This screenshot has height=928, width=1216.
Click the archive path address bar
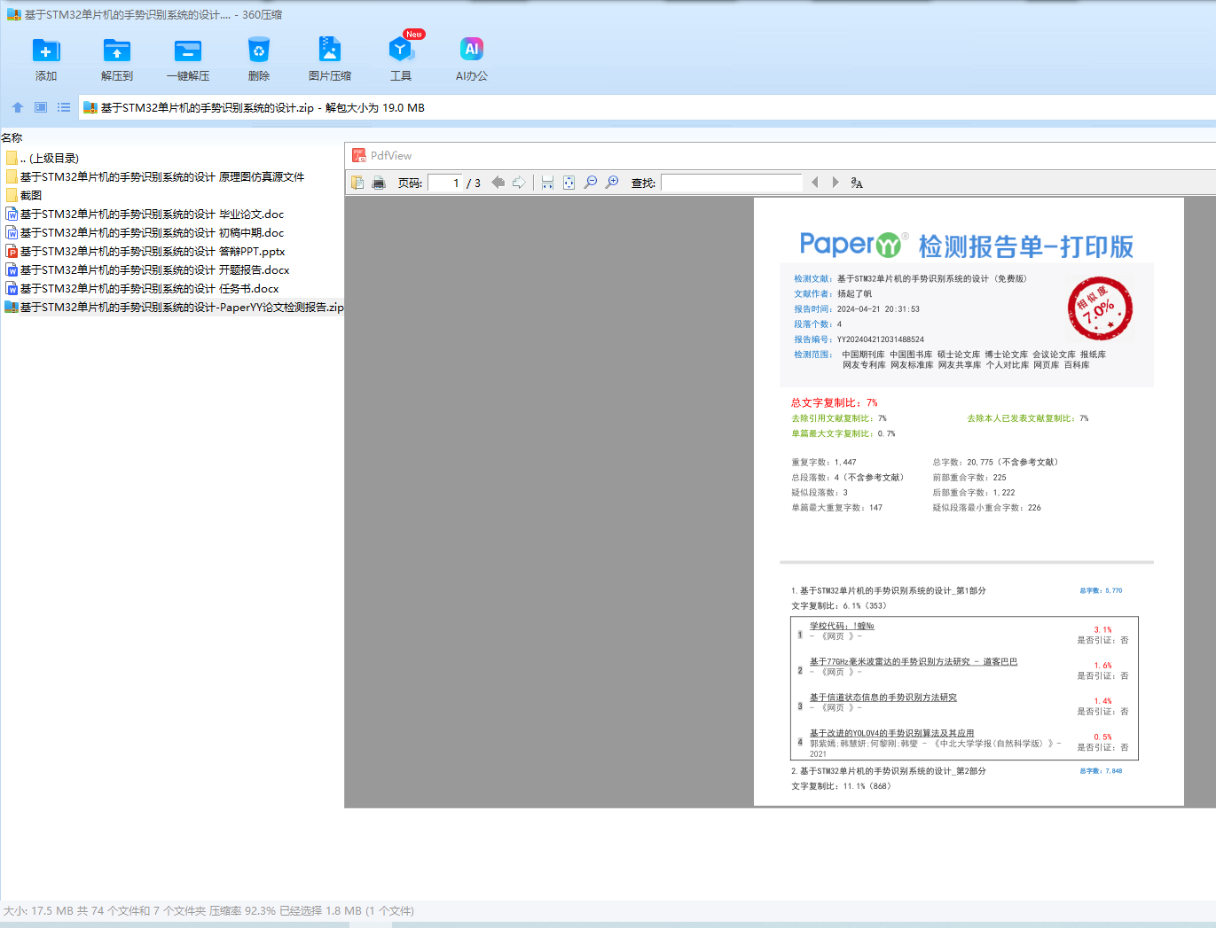647,107
